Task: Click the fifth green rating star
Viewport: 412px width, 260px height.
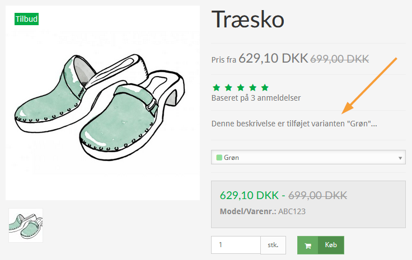Action: pos(265,87)
